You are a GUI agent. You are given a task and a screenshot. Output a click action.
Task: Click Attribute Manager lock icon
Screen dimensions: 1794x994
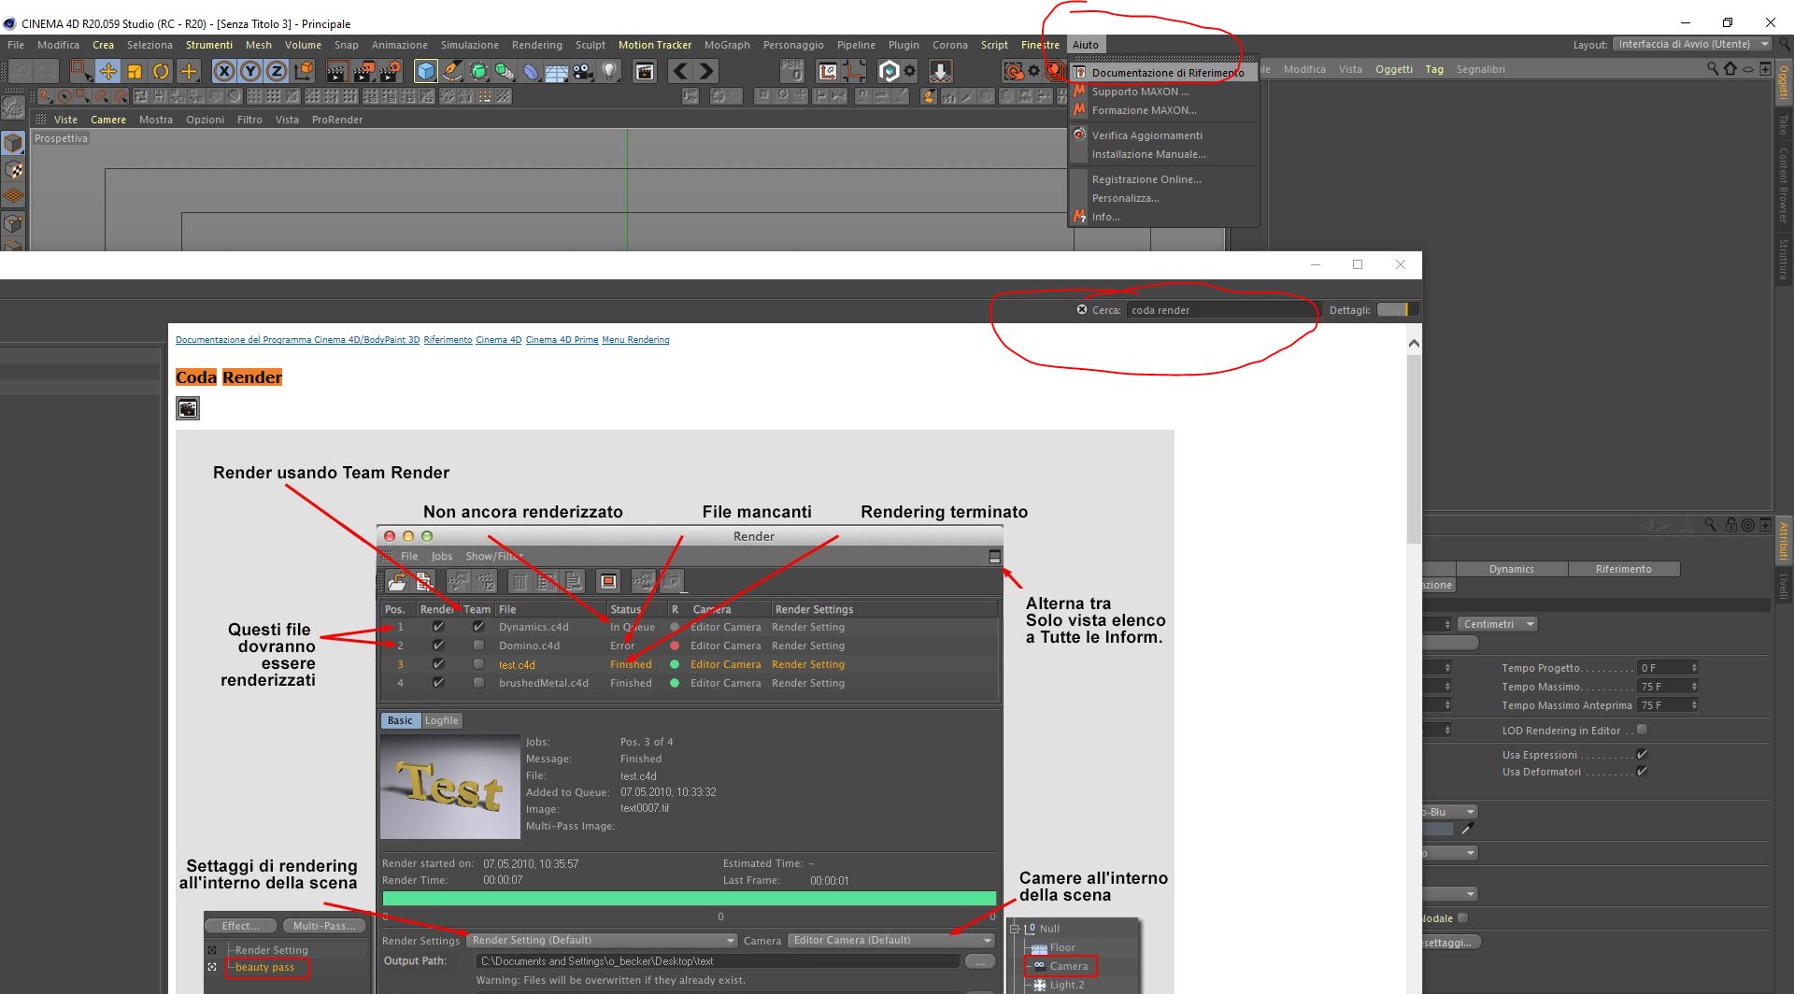(x=1730, y=525)
